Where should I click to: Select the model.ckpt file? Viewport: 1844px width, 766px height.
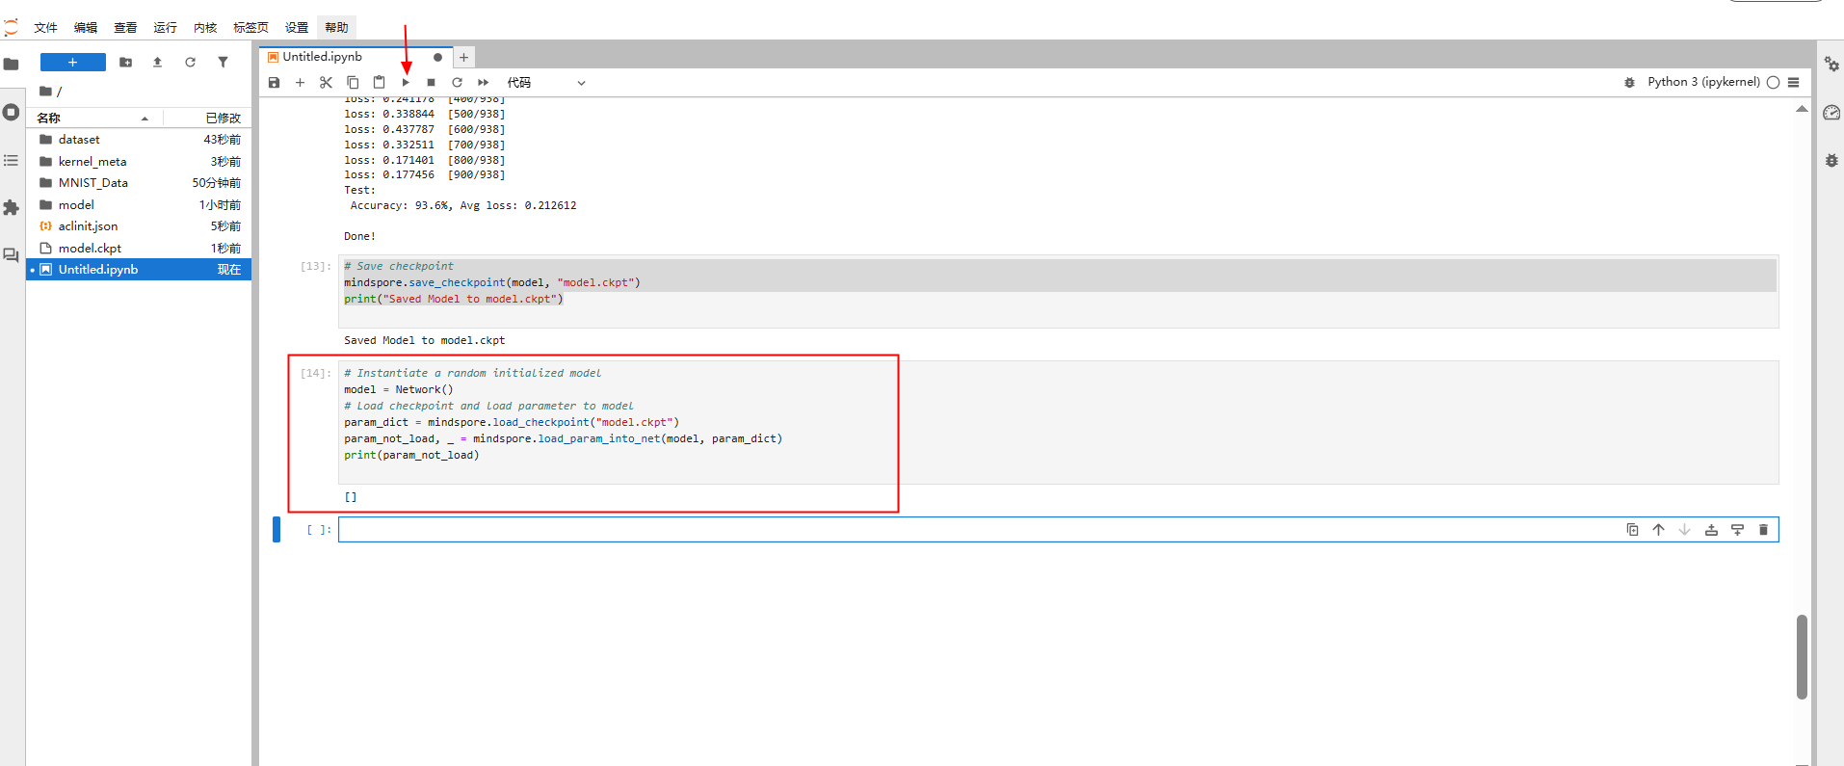[139, 249]
